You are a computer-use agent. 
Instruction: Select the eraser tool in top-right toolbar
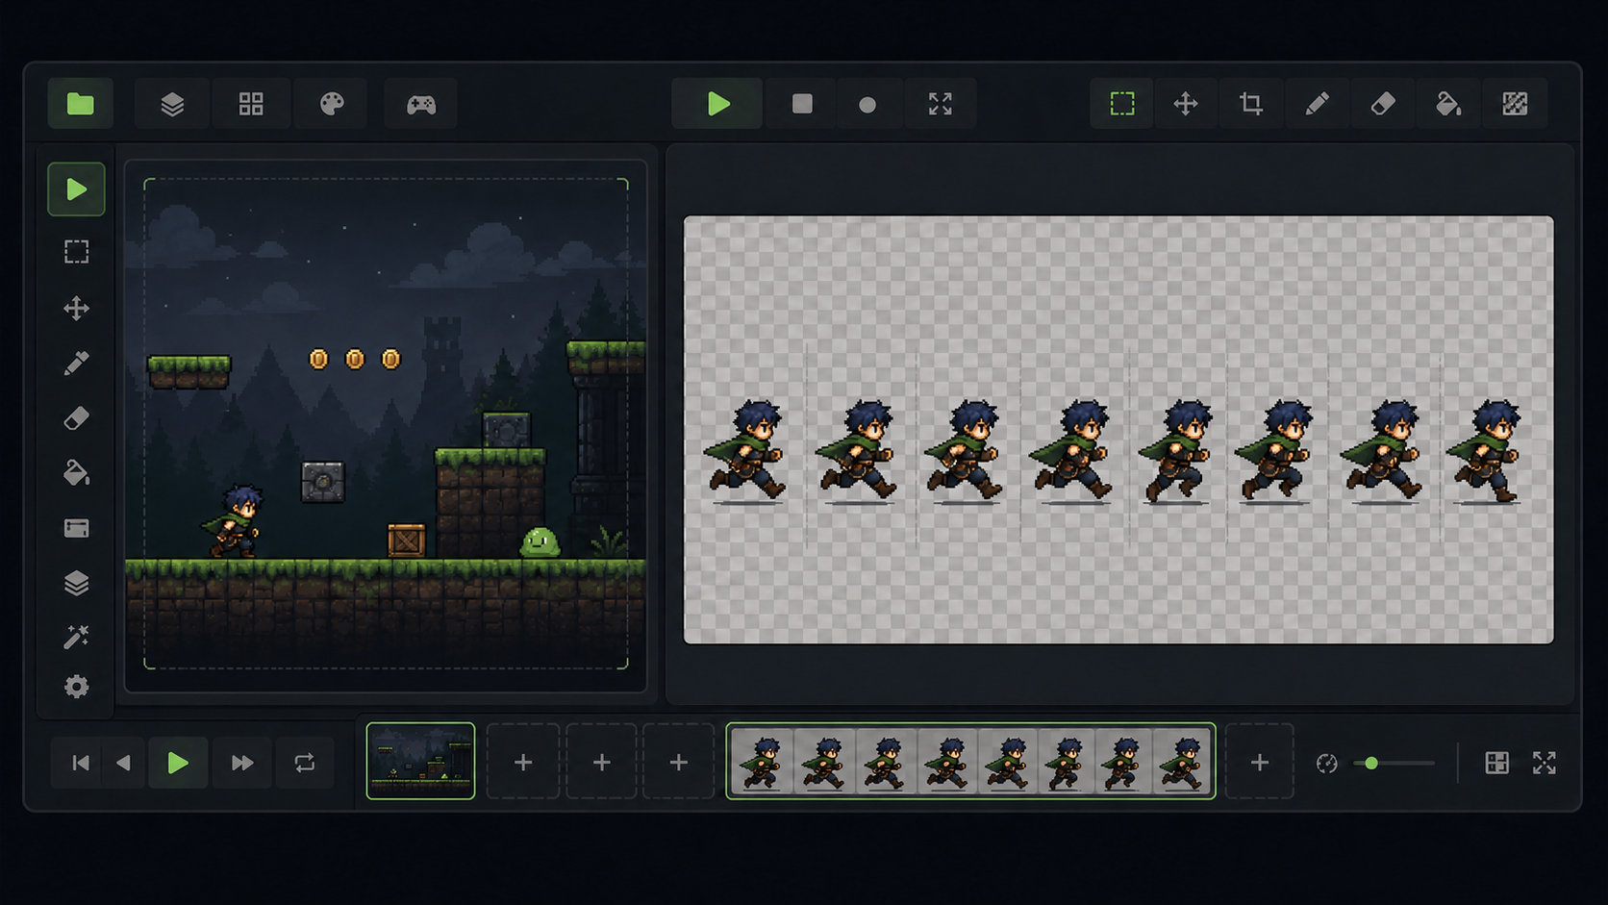pos(1383,104)
